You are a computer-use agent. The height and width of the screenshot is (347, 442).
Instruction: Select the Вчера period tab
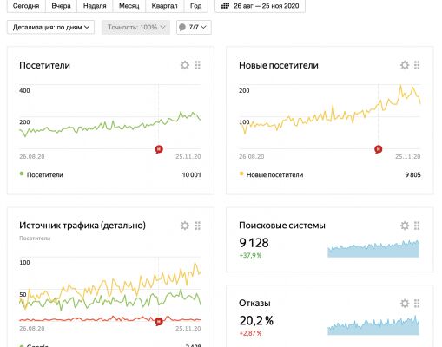(x=61, y=6)
